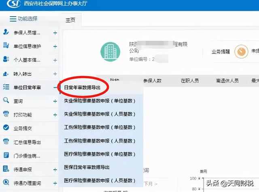The width and height of the screenshot is (259, 192).
Task: Click the 待遇申报 sidebar icon
Action: pyautogui.click(x=6, y=169)
